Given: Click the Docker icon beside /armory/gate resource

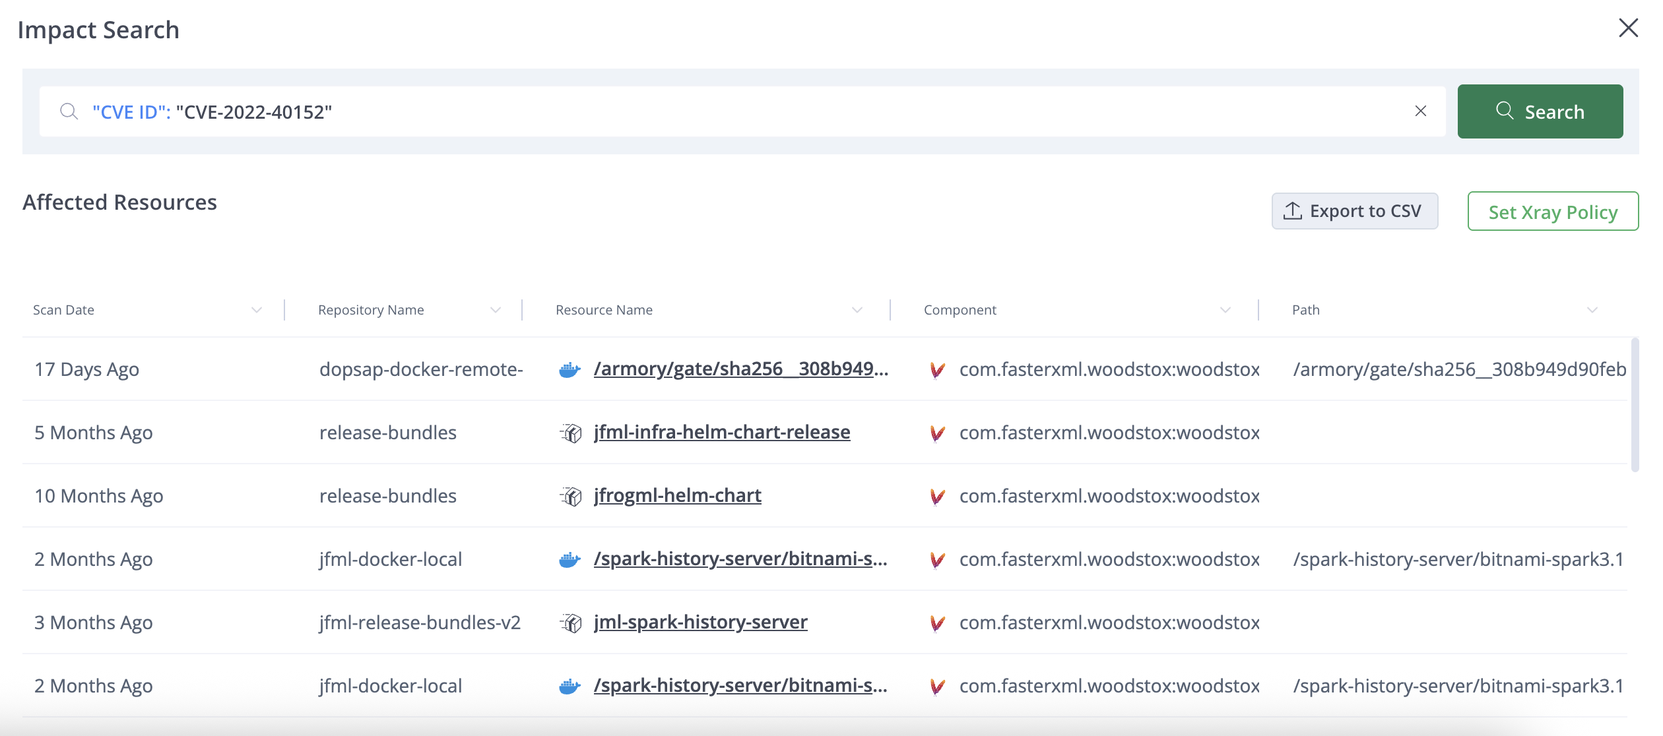Looking at the screenshot, I should point(569,370).
